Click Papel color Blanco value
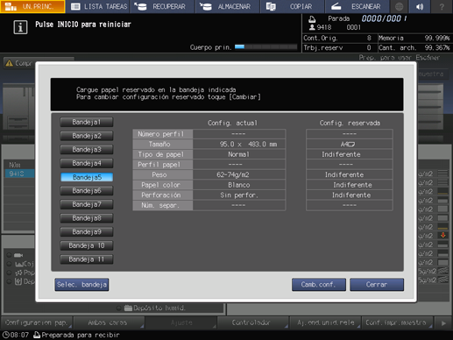Viewport: 453px width, 340px height. tap(239, 185)
